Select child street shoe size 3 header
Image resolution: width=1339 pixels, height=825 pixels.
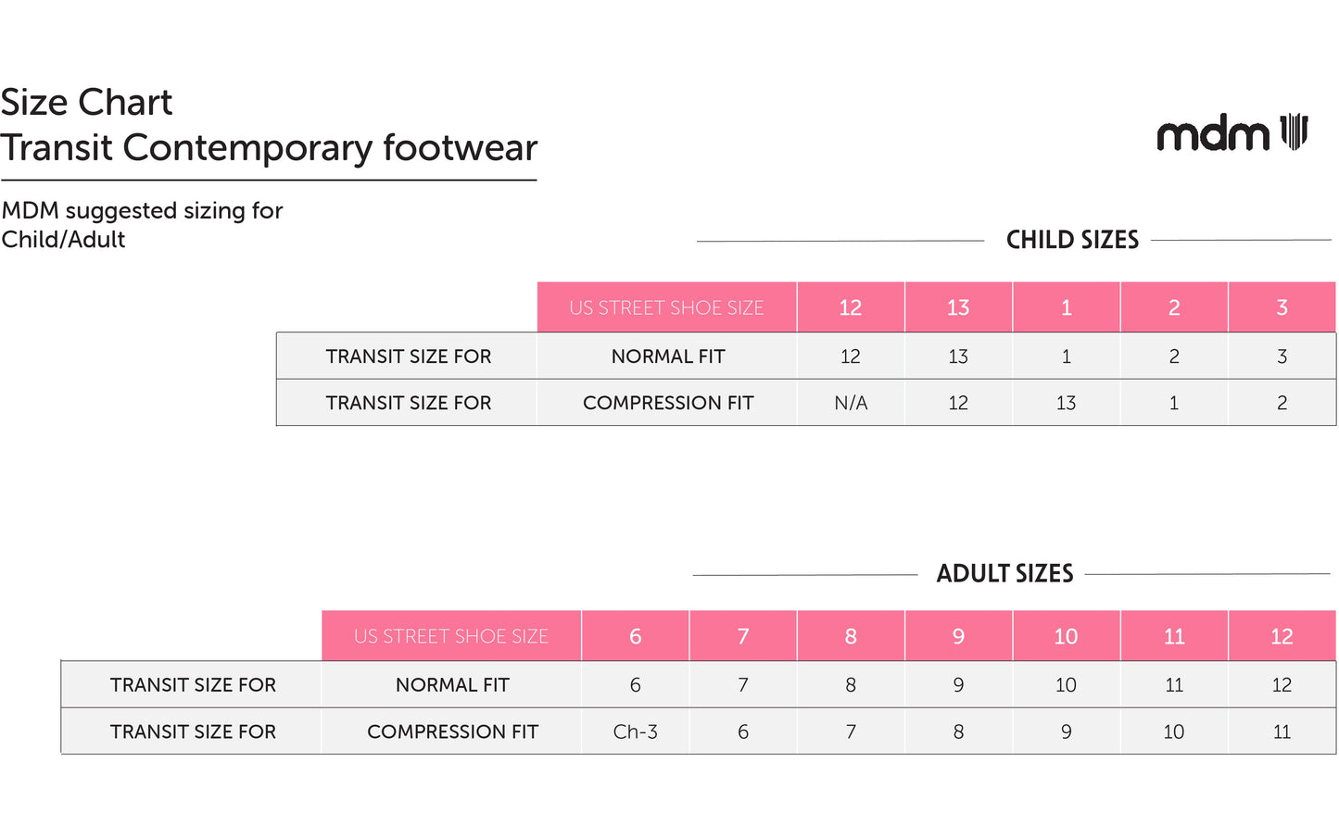(1282, 307)
